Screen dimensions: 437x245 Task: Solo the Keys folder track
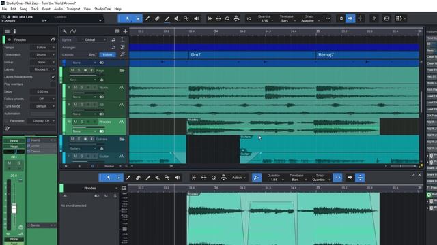coord(79,71)
